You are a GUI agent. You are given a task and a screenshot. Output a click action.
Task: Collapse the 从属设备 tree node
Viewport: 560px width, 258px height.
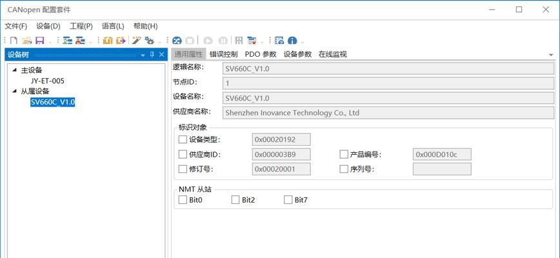point(14,91)
